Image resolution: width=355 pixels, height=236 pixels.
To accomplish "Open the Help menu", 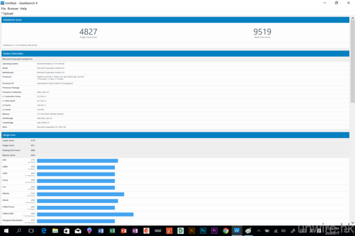I will coord(24,9).
